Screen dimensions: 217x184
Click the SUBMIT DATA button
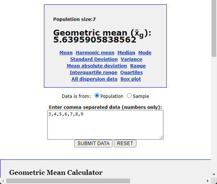[x=93, y=144]
